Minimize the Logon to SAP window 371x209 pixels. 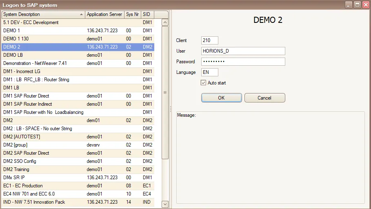[349, 5]
